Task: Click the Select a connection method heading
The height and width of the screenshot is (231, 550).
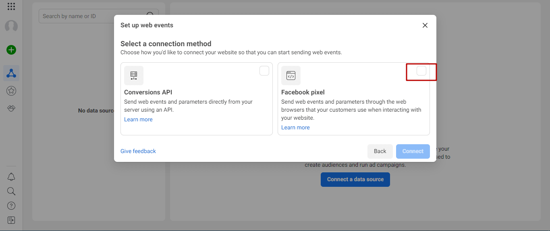Action: (166, 44)
